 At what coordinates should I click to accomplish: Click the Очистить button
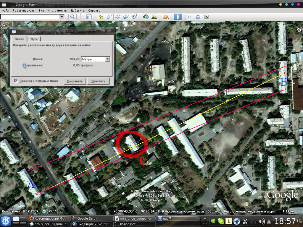(x=98, y=81)
